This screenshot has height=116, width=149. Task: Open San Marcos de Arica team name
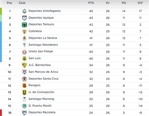click(43, 72)
